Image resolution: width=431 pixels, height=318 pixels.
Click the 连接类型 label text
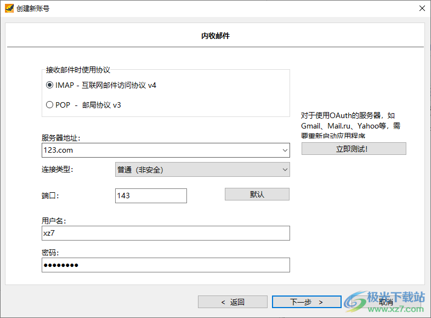click(57, 170)
